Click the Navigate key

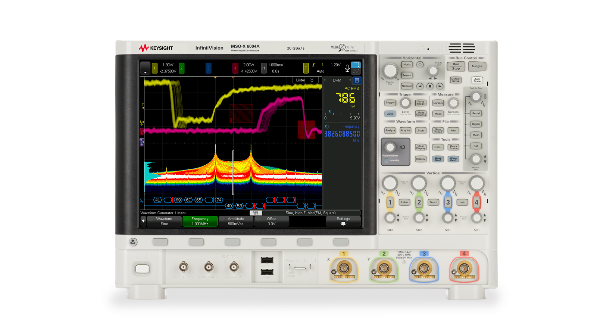[407, 86]
